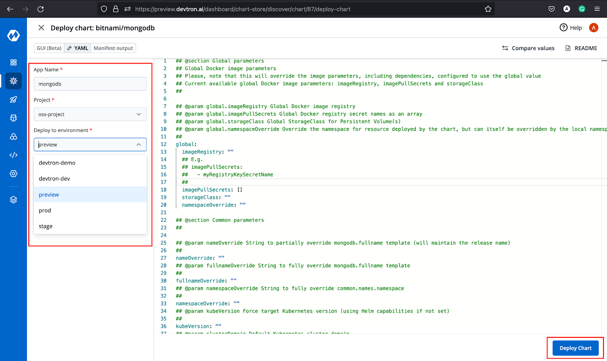Click the App Name input field
Screen dimensions: 607x361
click(x=90, y=84)
